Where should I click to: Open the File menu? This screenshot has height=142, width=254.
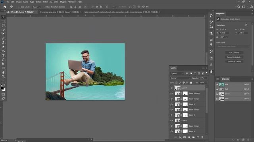click(x=7, y=2)
